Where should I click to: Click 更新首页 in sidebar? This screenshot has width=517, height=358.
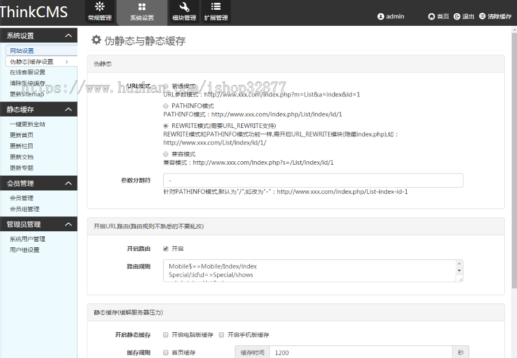21,135
